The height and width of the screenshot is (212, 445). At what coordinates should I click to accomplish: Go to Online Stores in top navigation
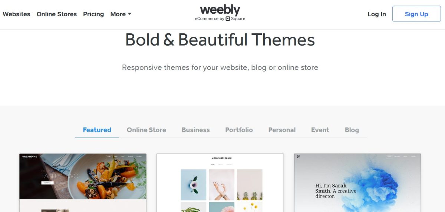click(x=56, y=14)
